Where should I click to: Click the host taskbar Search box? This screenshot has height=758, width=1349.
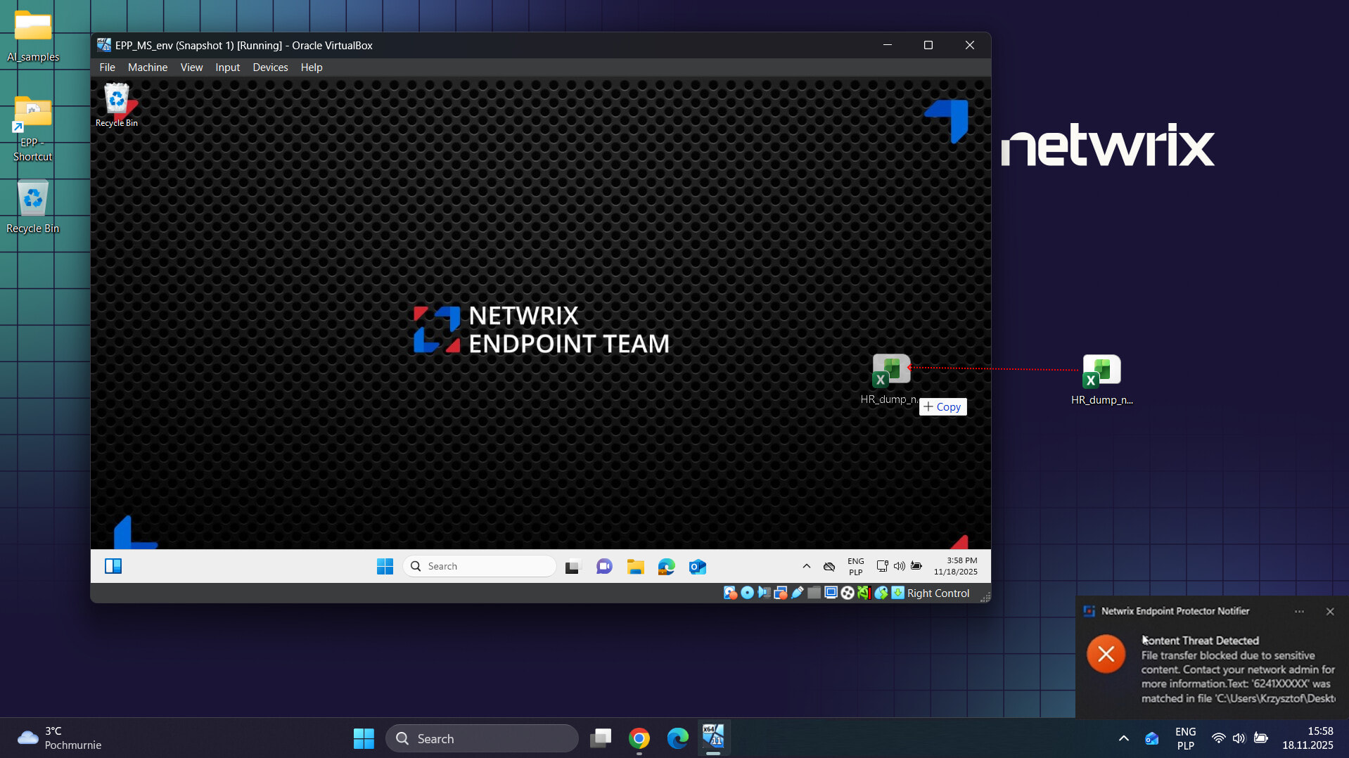click(x=482, y=738)
